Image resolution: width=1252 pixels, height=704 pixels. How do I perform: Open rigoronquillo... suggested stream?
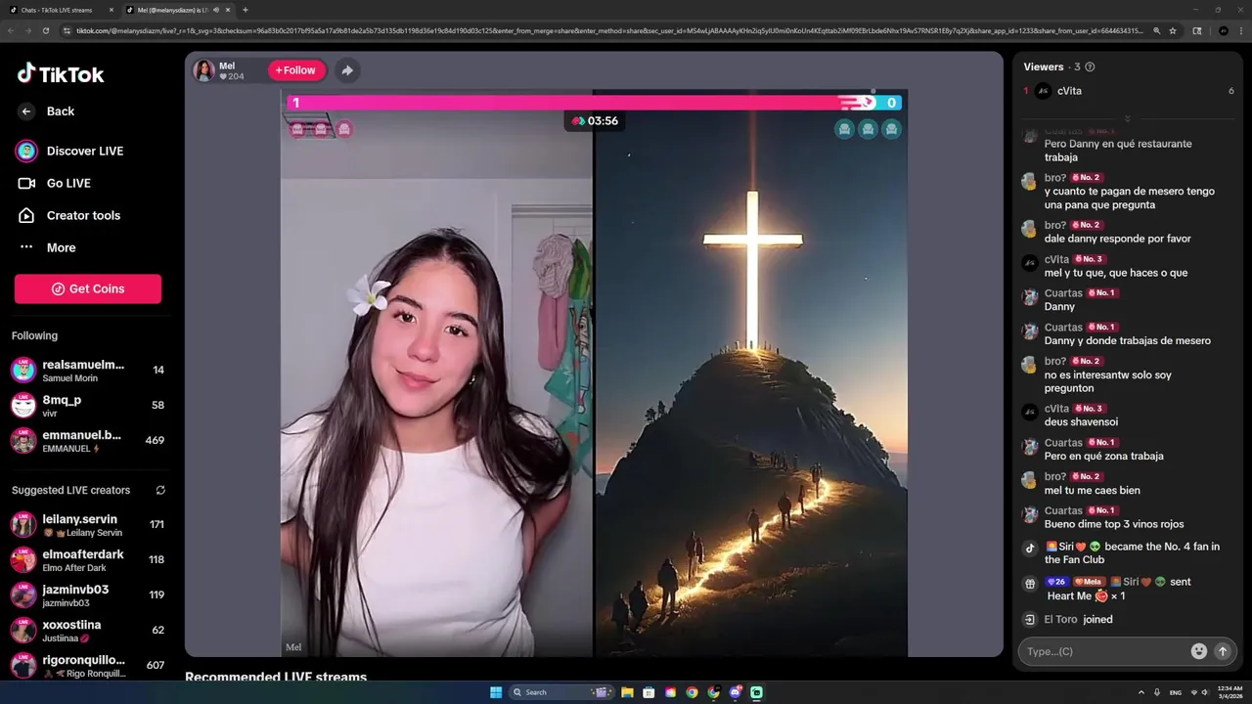click(x=88, y=666)
